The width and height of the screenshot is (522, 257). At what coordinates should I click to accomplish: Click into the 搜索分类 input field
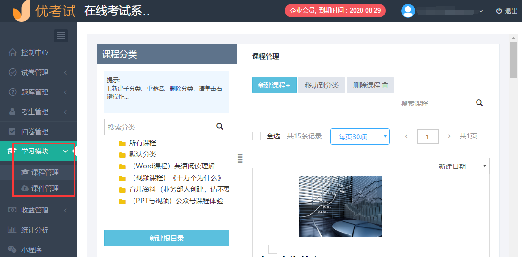(157, 127)
